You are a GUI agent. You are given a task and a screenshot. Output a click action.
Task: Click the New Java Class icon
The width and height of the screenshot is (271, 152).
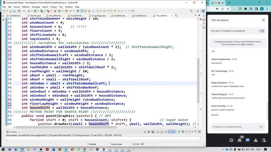(59, 11)
